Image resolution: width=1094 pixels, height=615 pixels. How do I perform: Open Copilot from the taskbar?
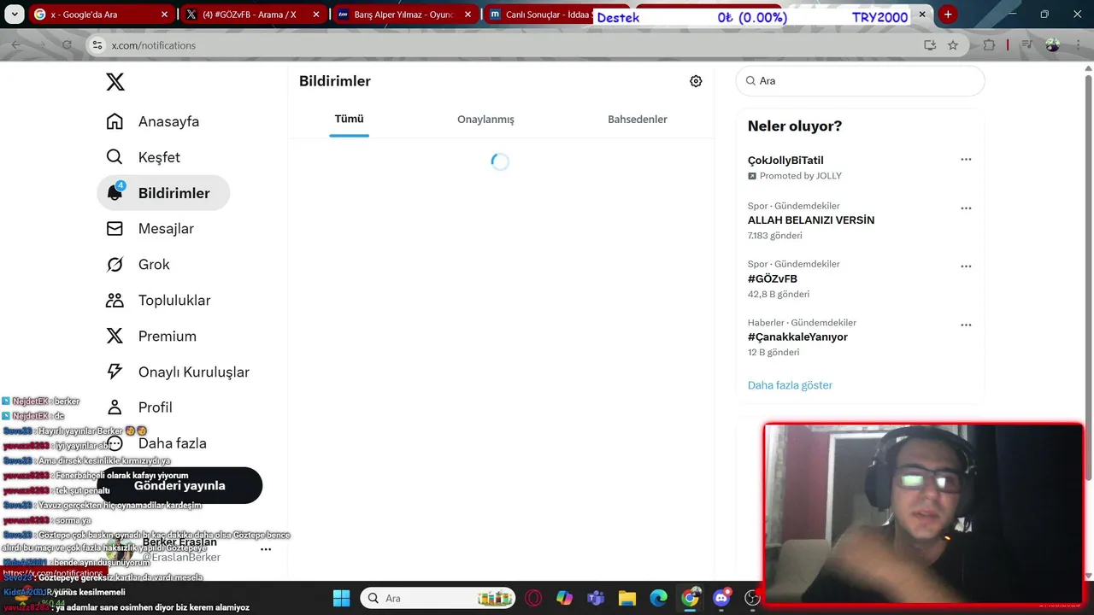(564, 598)
